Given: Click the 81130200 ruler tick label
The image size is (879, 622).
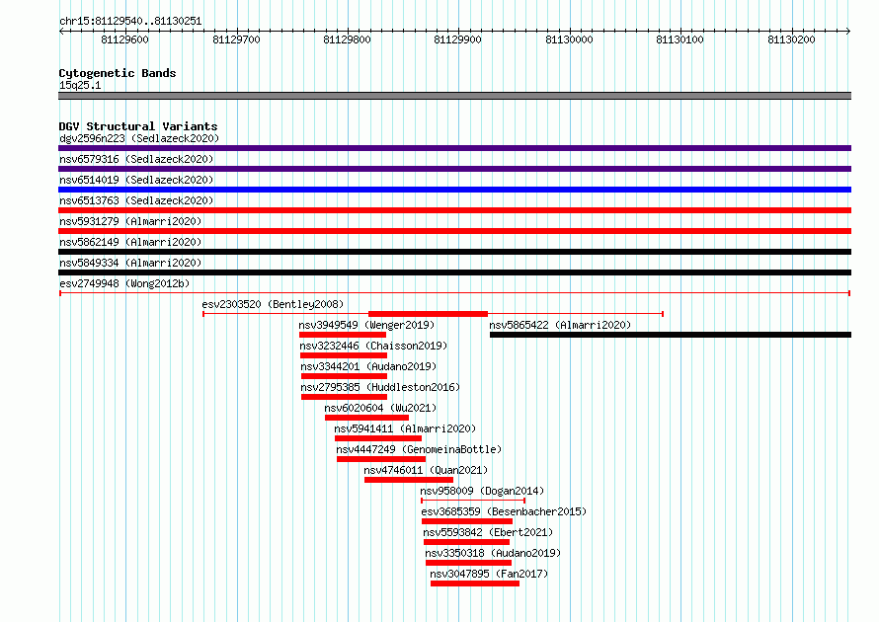Looking at the screenshot, I should [x=791, y=39].
